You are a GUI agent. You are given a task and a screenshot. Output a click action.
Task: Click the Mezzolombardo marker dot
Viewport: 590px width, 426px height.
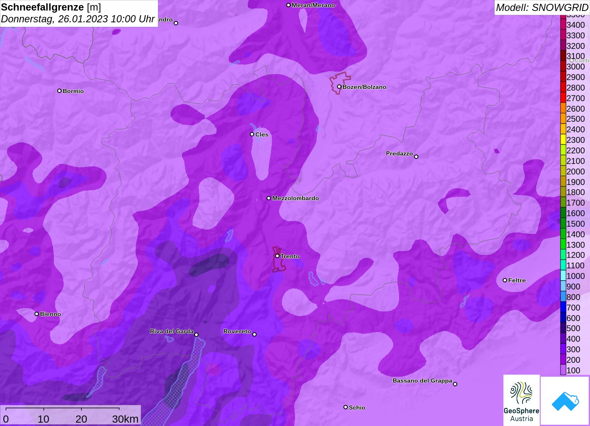(x=269, y=198)
